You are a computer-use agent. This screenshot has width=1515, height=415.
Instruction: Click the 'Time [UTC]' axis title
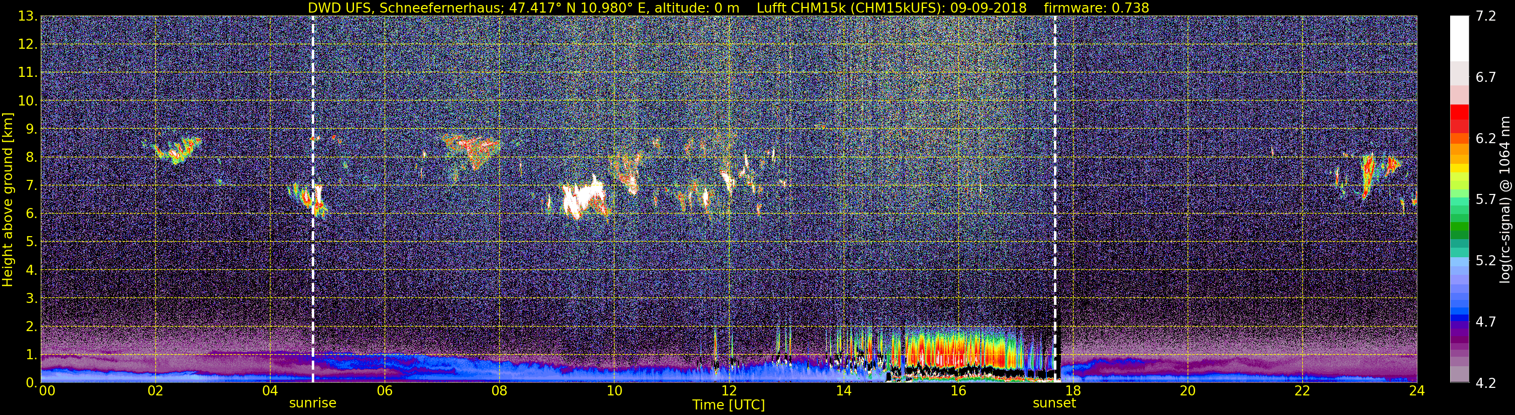pyautogui.click(x=729, y=405)
